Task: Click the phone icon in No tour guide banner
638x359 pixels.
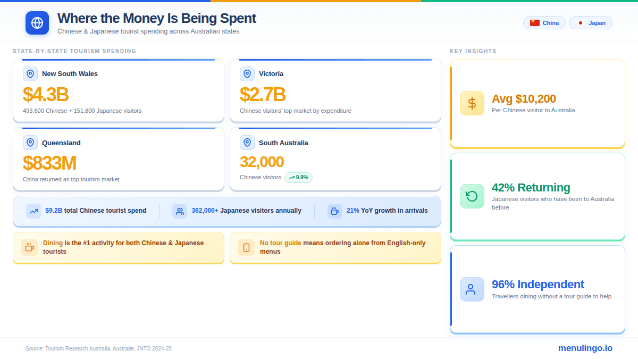Action: pyautogui.click(x=246, y=247)
